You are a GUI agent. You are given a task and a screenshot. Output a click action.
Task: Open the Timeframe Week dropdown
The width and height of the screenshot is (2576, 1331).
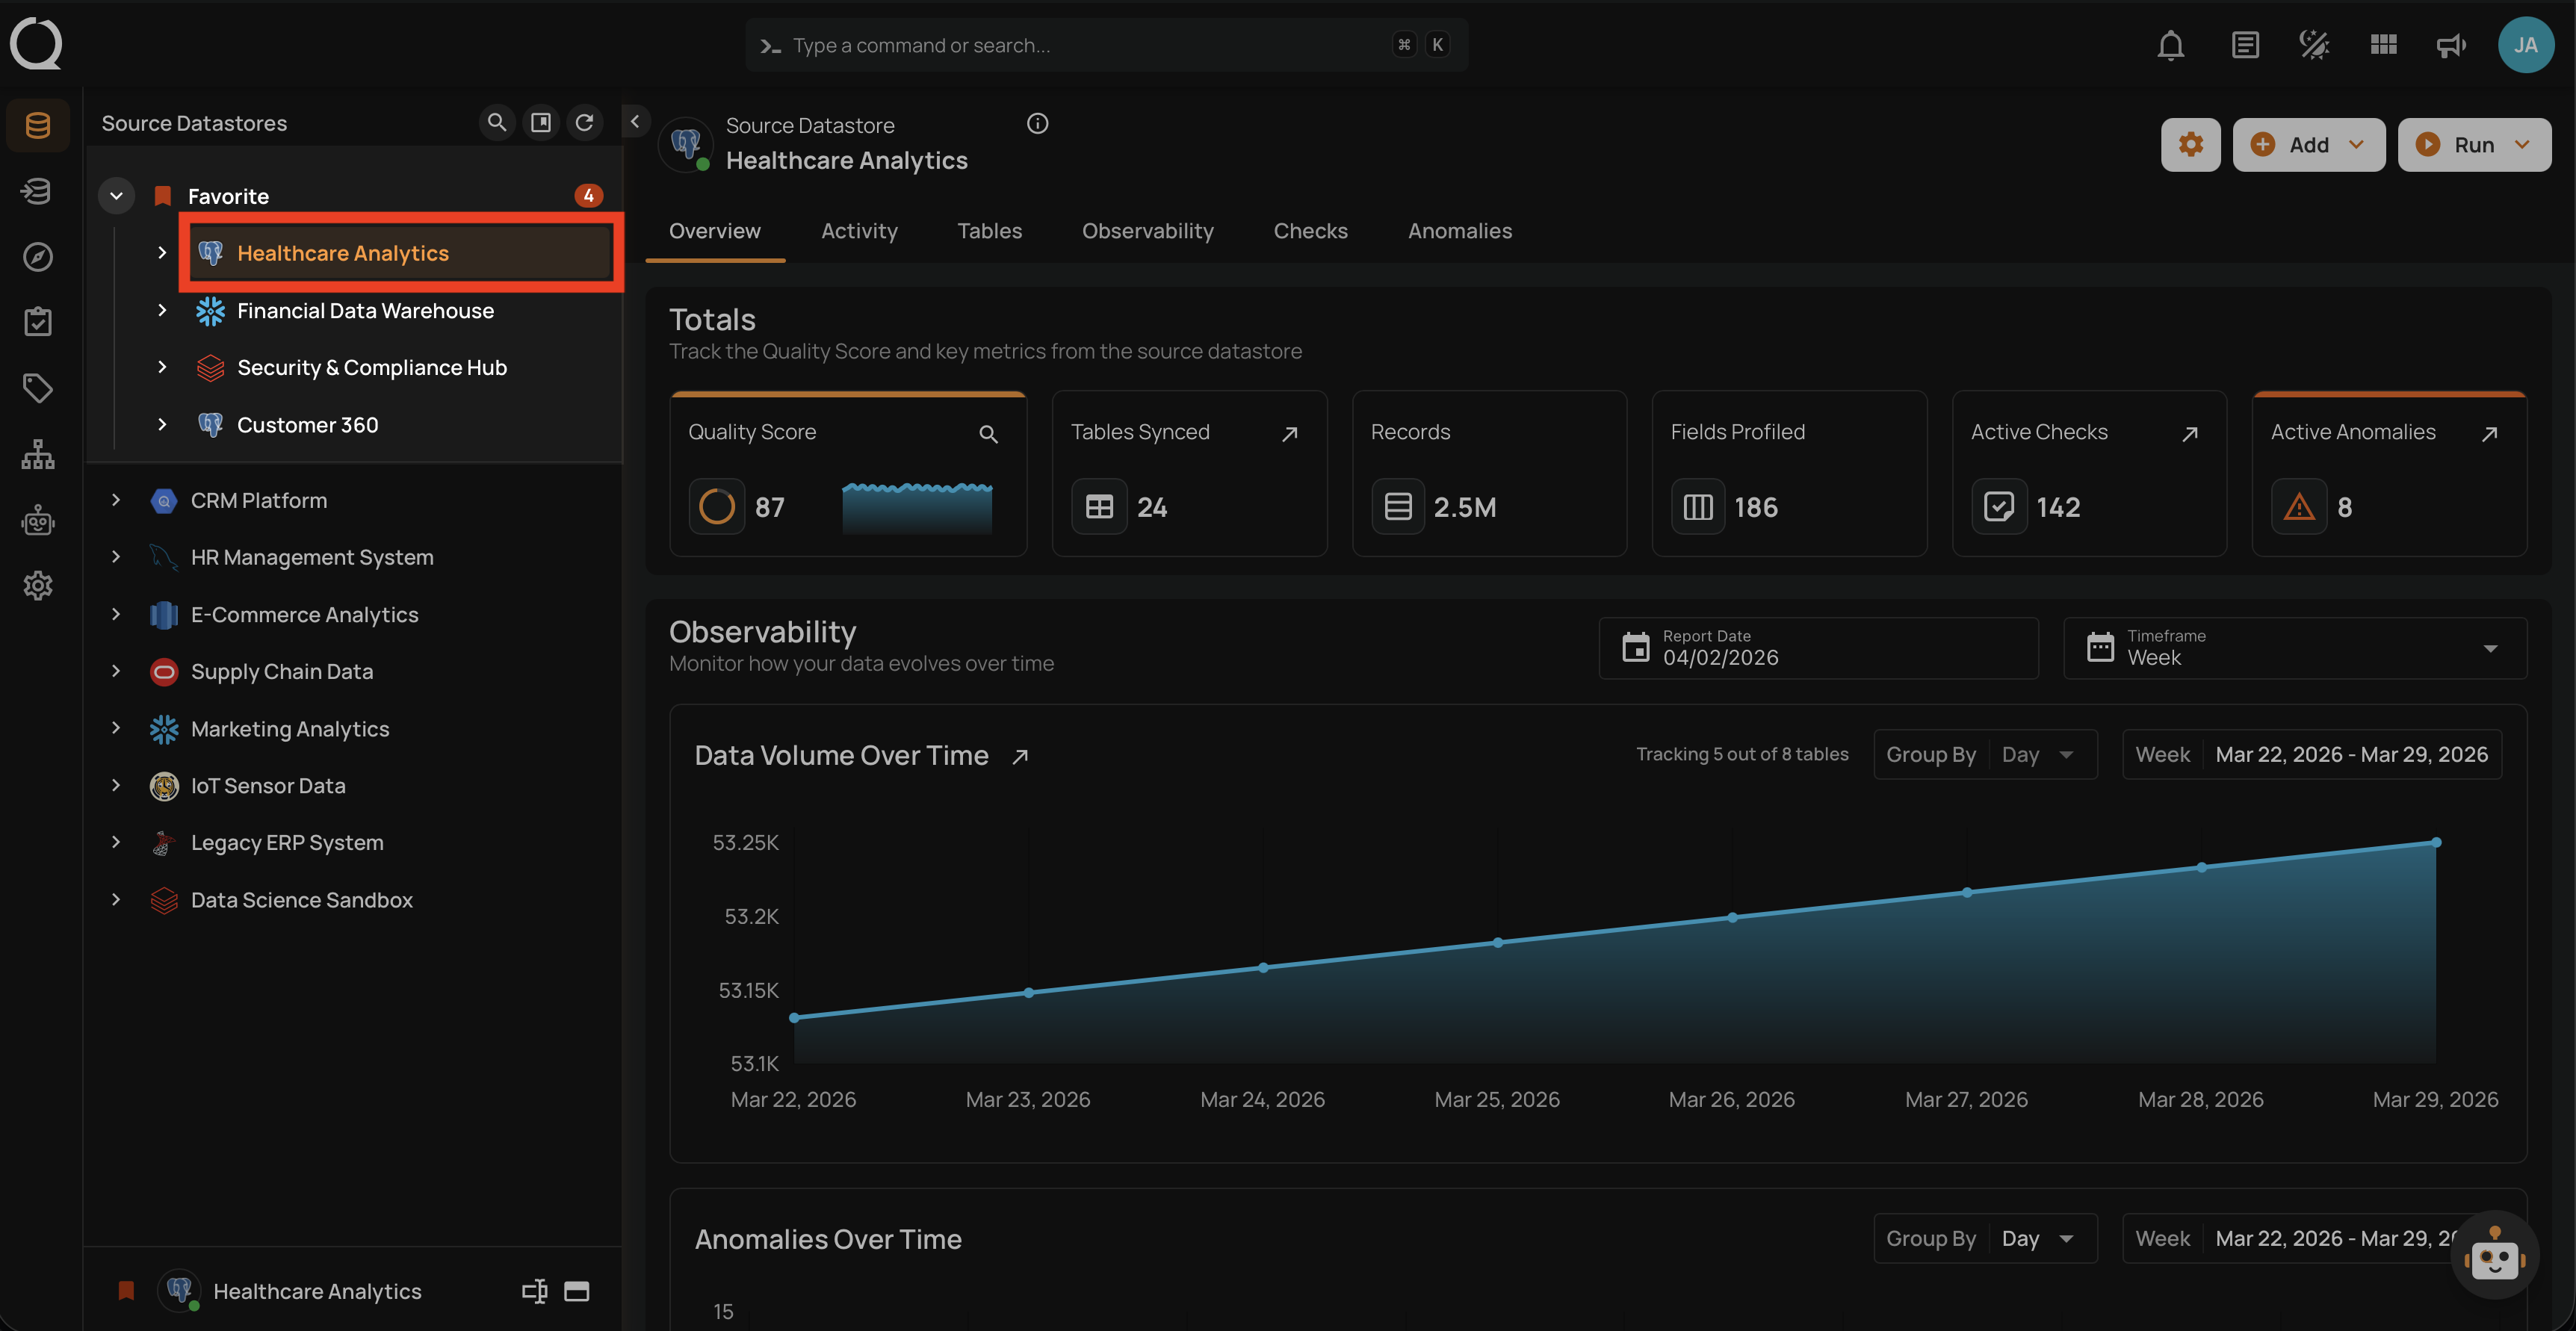coord(2294,648)
